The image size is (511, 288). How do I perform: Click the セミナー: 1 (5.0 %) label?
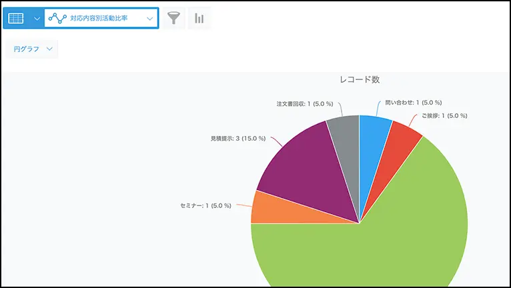point(205,205)
